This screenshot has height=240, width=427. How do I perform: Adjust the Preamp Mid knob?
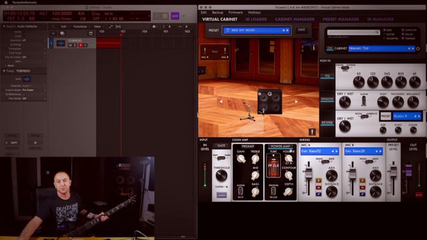click(255, 175)
